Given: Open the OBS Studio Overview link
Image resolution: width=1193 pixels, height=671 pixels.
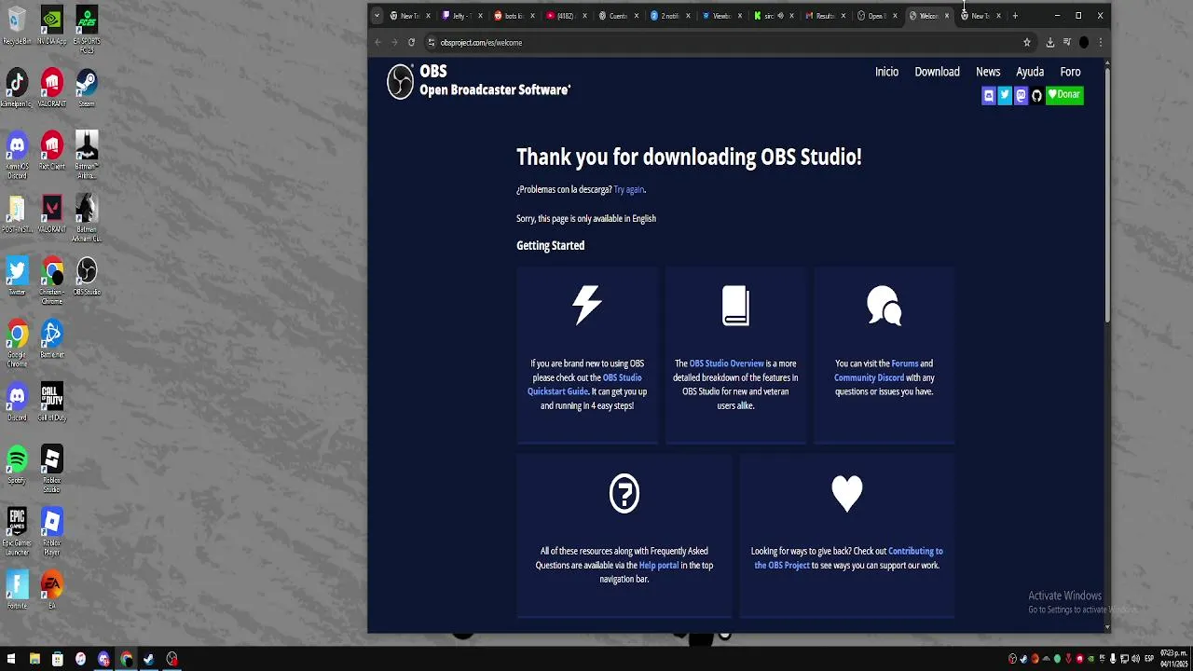Looking at the screenshot, I should [x=726, y=363].
